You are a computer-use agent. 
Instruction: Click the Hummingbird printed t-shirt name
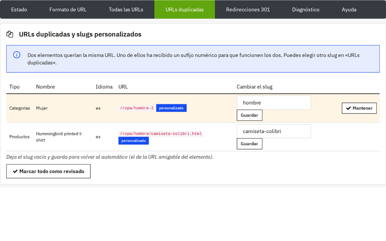(x=60, y=137)
